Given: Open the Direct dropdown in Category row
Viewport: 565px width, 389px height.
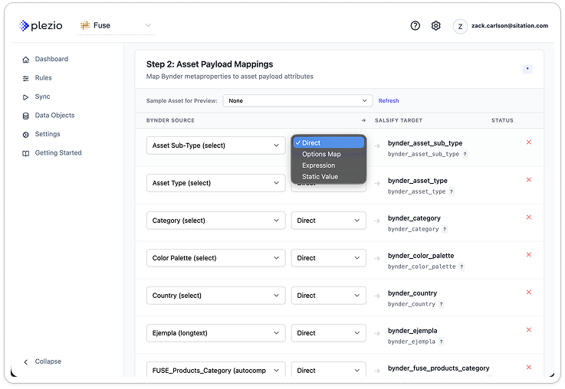Looking at the screenshot, I should pos(329,221).
